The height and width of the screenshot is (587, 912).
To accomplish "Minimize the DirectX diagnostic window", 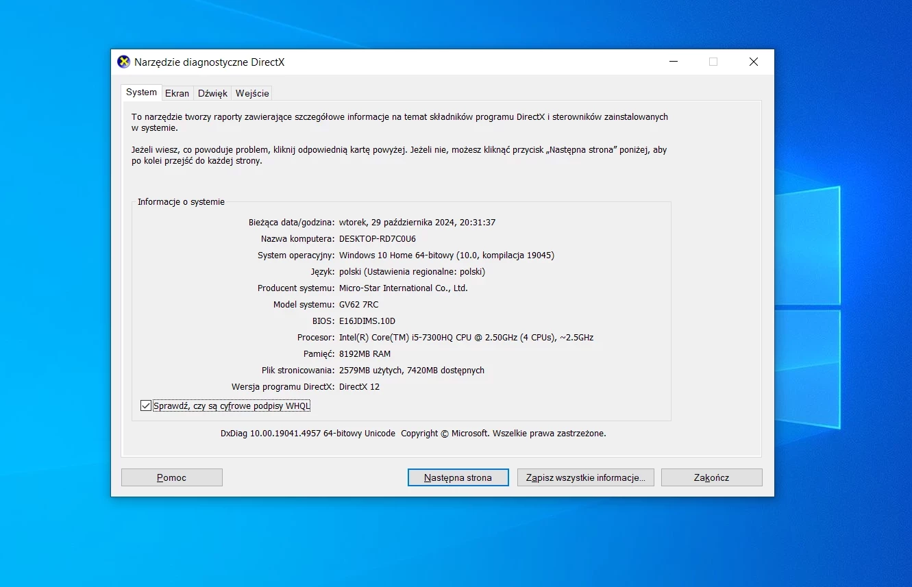I will tap(674, 62).
